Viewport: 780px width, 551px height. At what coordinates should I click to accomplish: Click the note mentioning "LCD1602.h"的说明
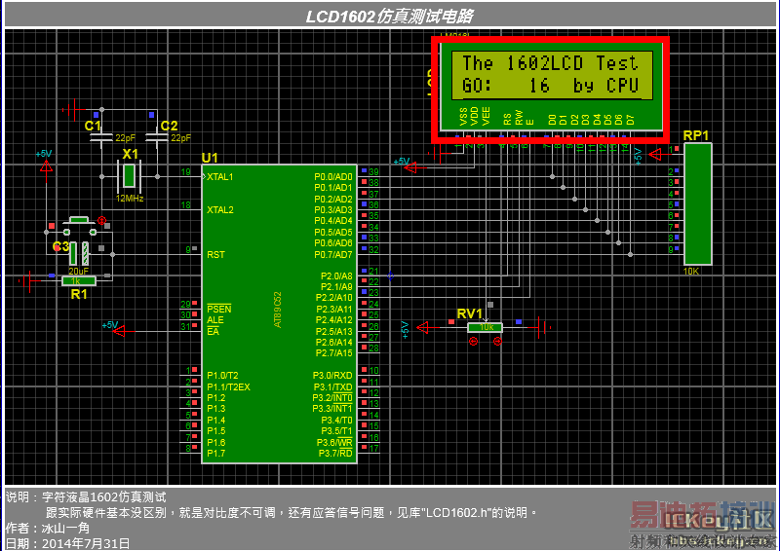[x=292, y=512]
